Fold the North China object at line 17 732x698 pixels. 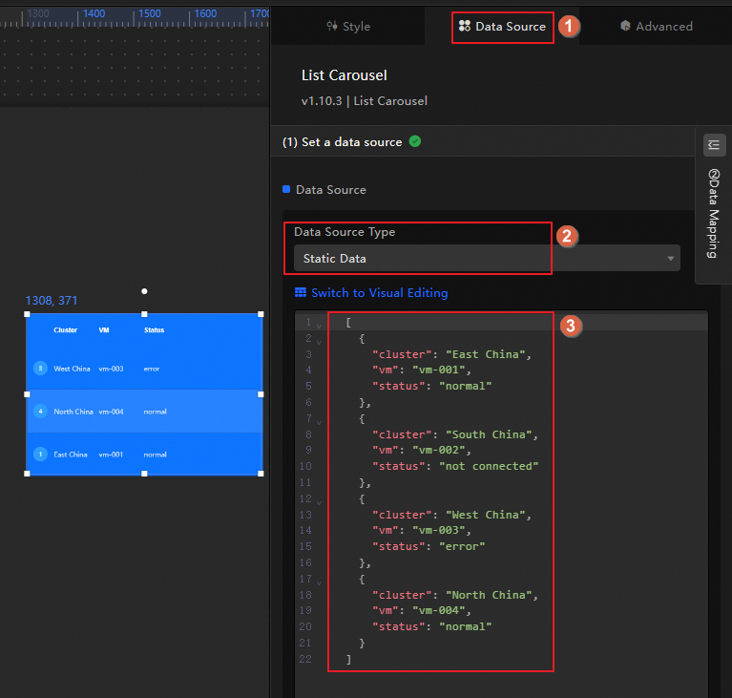(x=319, y=580)
